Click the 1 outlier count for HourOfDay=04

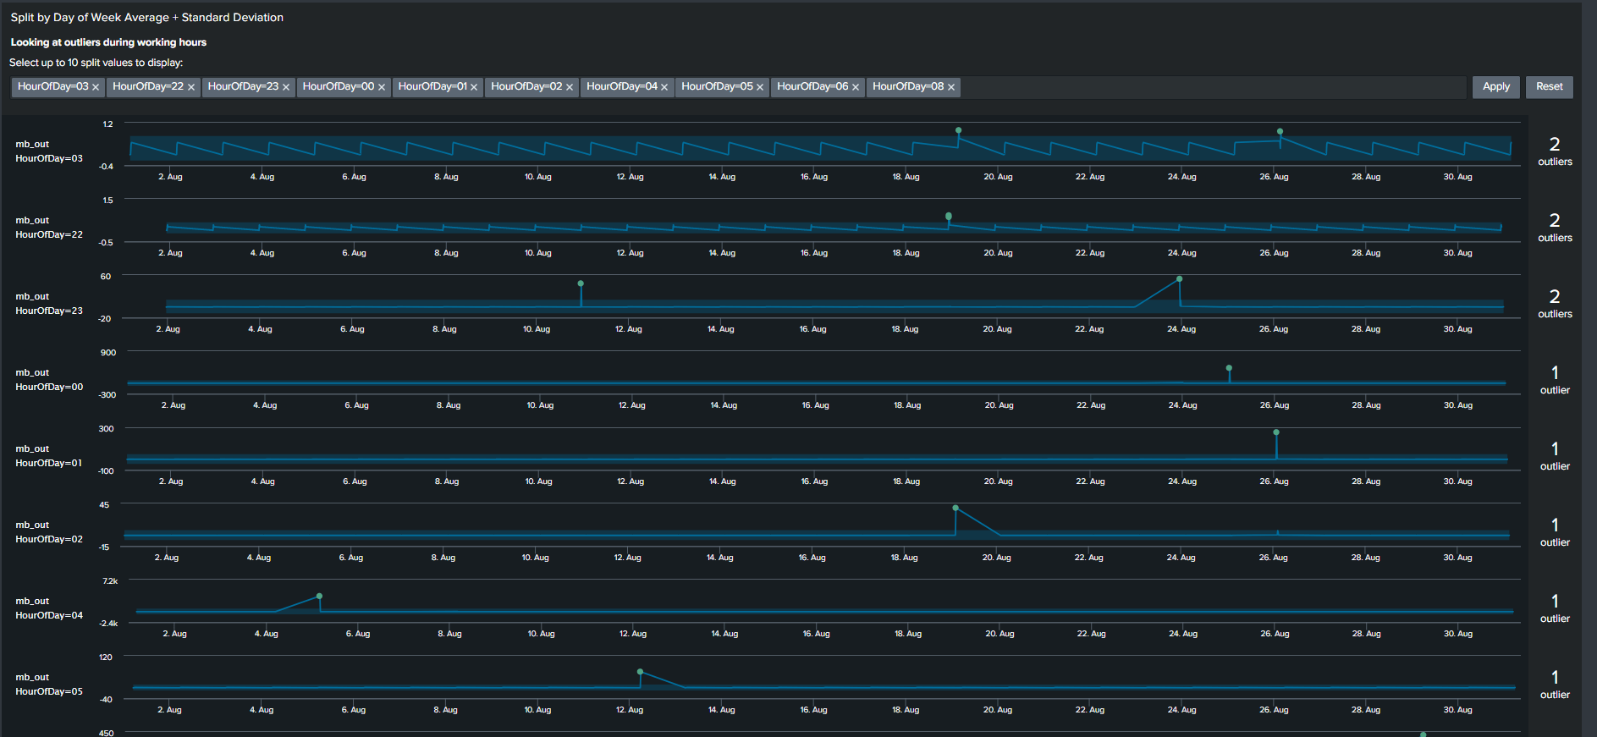tap(1555, 608)
